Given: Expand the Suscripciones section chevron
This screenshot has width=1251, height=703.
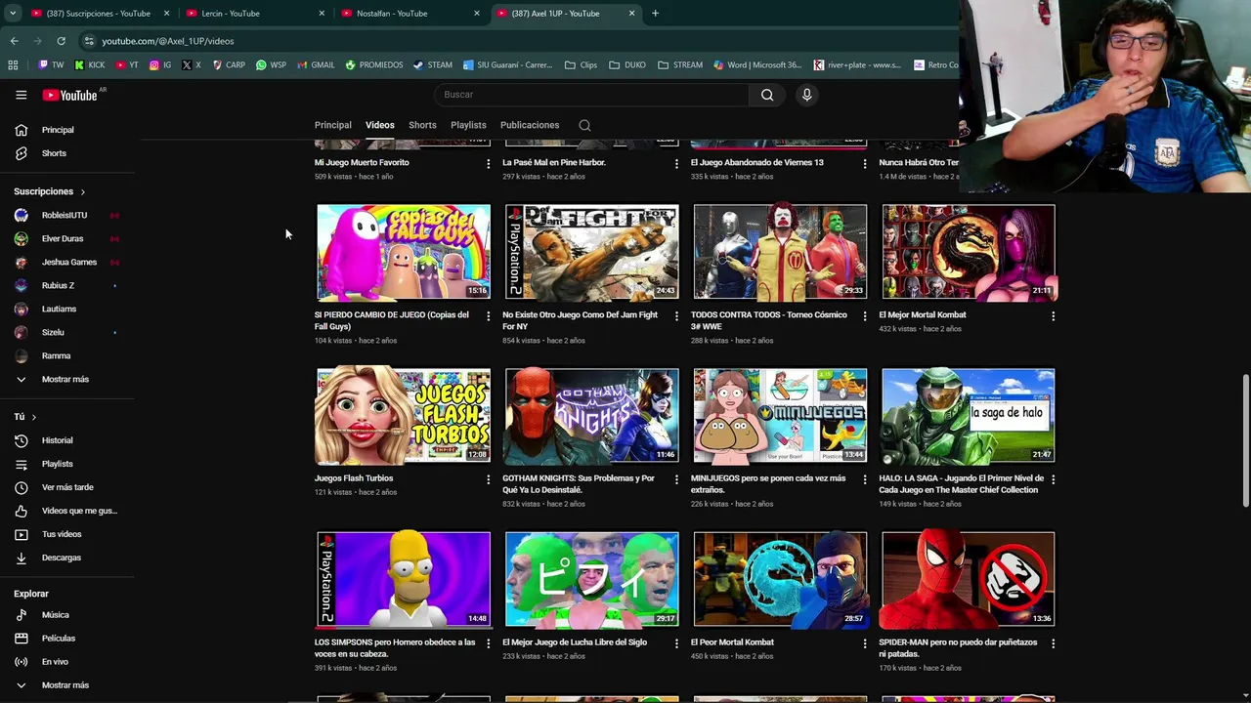Looking at the screenshot, I should click(82, 191).
